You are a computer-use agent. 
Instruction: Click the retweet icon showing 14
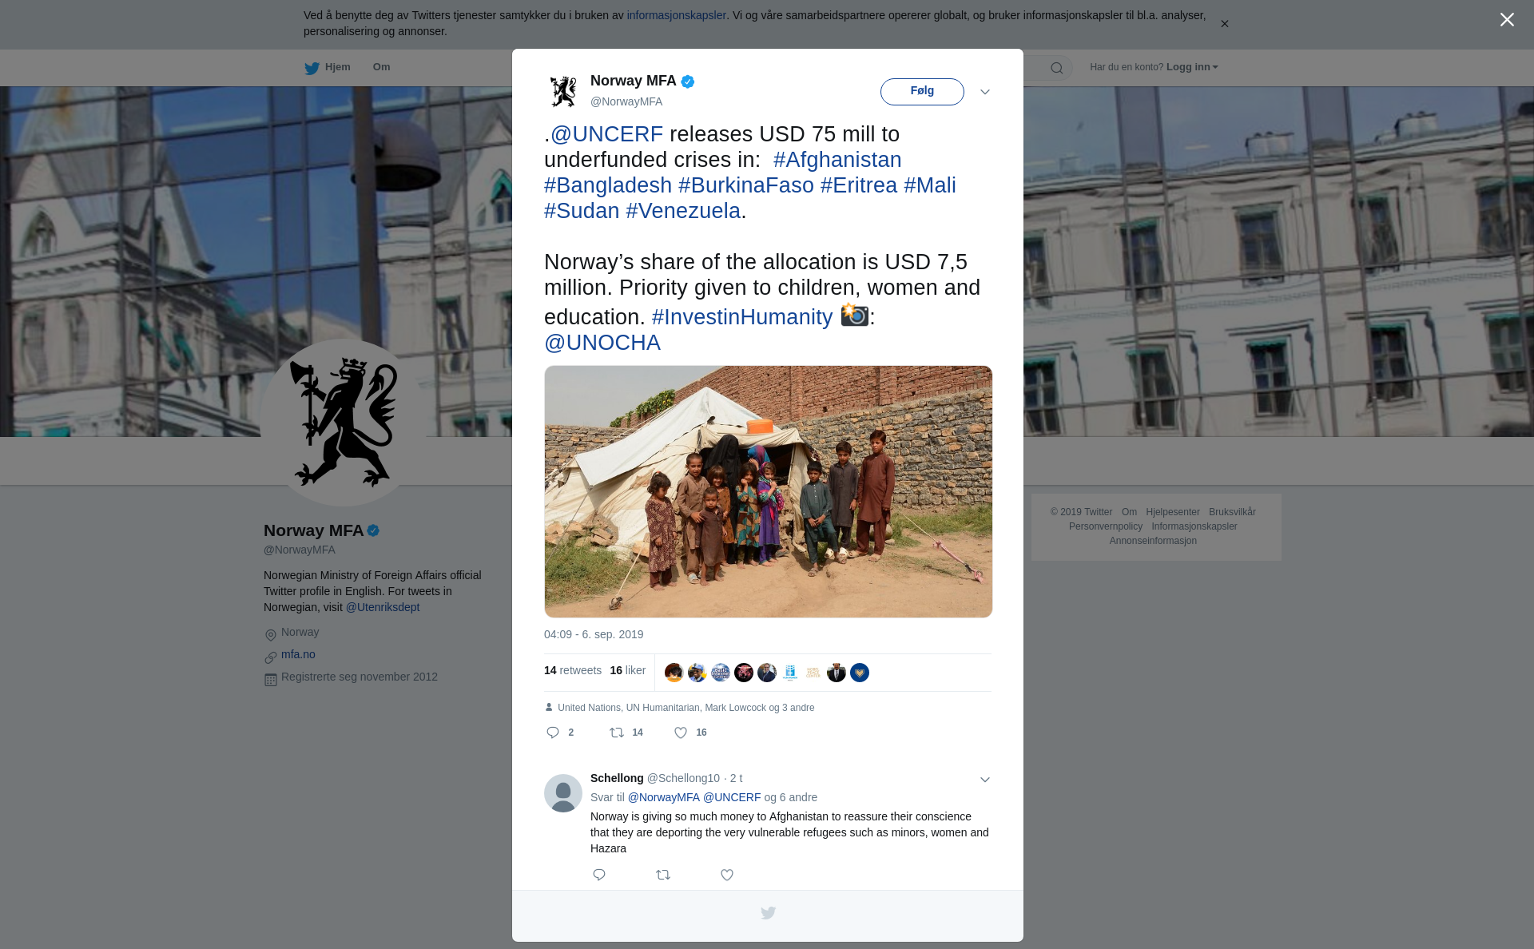(x=617, y=733)
